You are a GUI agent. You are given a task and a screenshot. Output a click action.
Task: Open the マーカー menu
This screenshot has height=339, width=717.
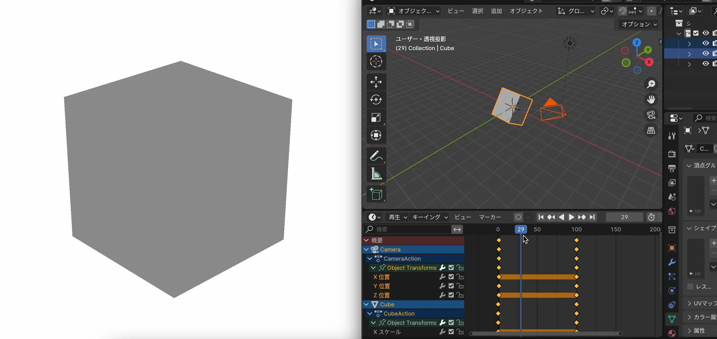click(x=490, y=217)
